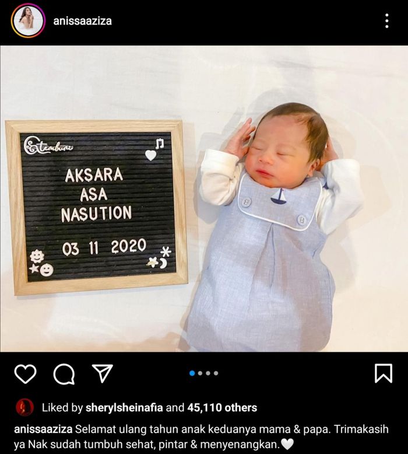Open anissaaziza's profile from the caption username
Image resolution: width=408 pixels, height=454 pixels.
click(43, 429)
